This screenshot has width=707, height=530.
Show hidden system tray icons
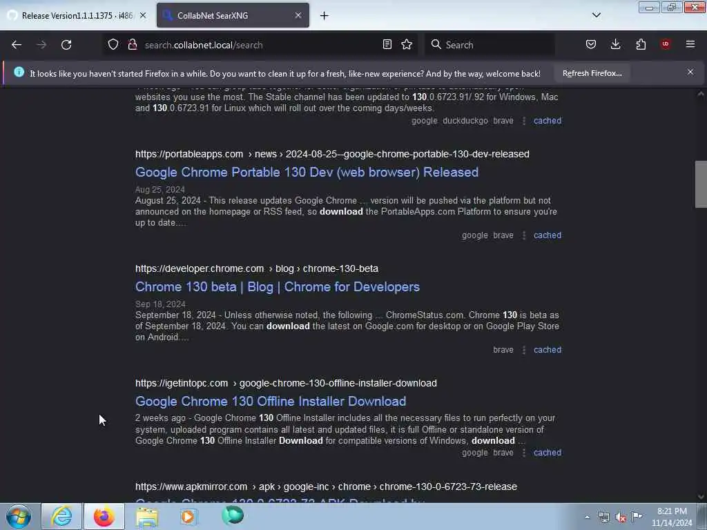[587, 517]
